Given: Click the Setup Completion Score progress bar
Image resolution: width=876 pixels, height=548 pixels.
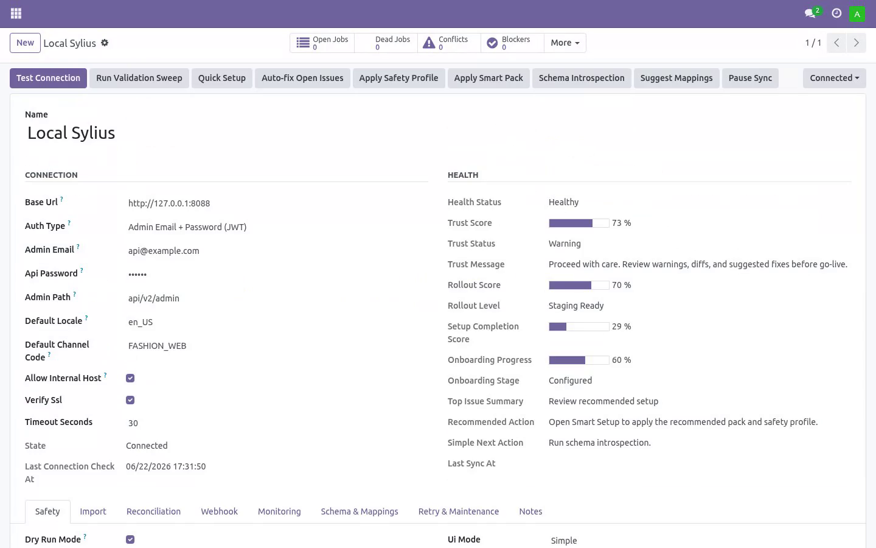Looking at the screenshot, I should [579, 327].
